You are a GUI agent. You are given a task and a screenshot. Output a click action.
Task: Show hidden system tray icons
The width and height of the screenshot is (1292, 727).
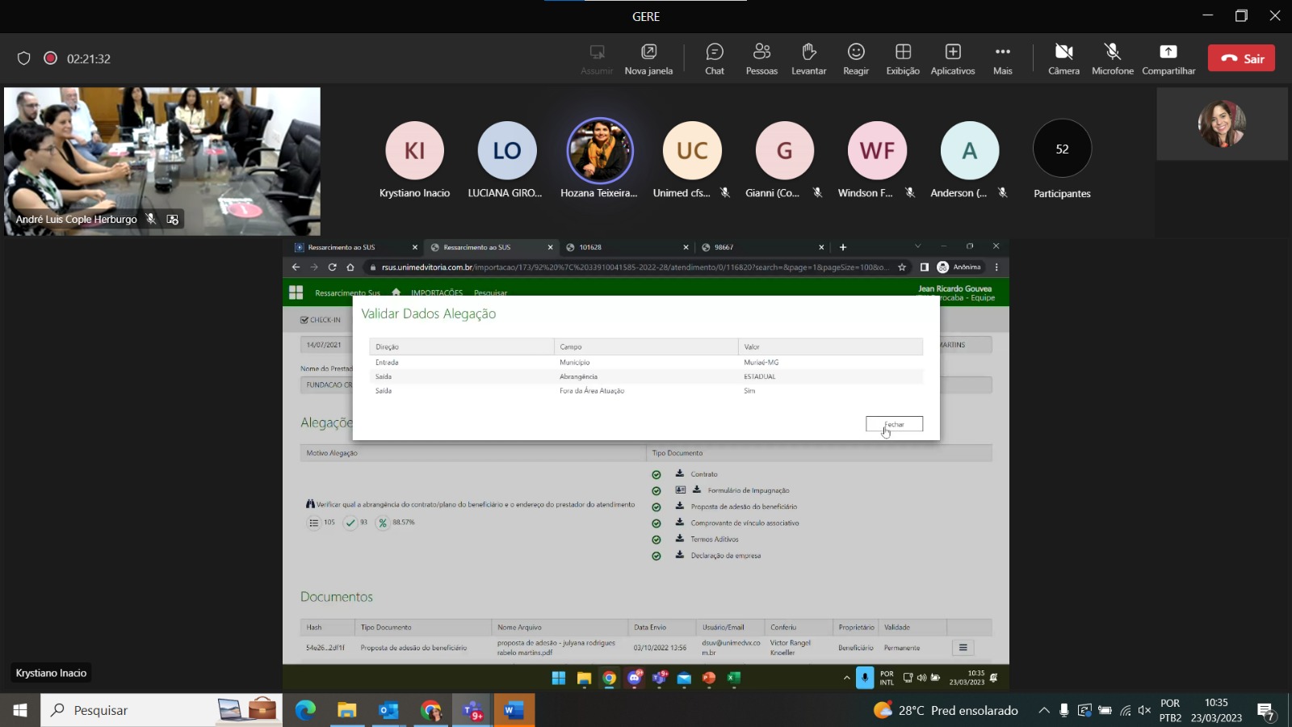click(1044, 711)
